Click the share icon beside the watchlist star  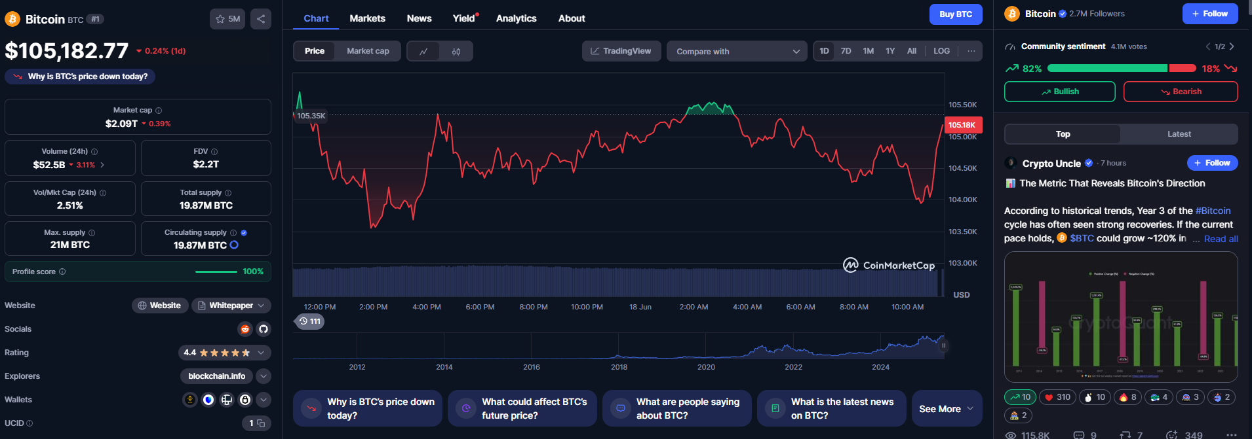[x=261, y=19]
